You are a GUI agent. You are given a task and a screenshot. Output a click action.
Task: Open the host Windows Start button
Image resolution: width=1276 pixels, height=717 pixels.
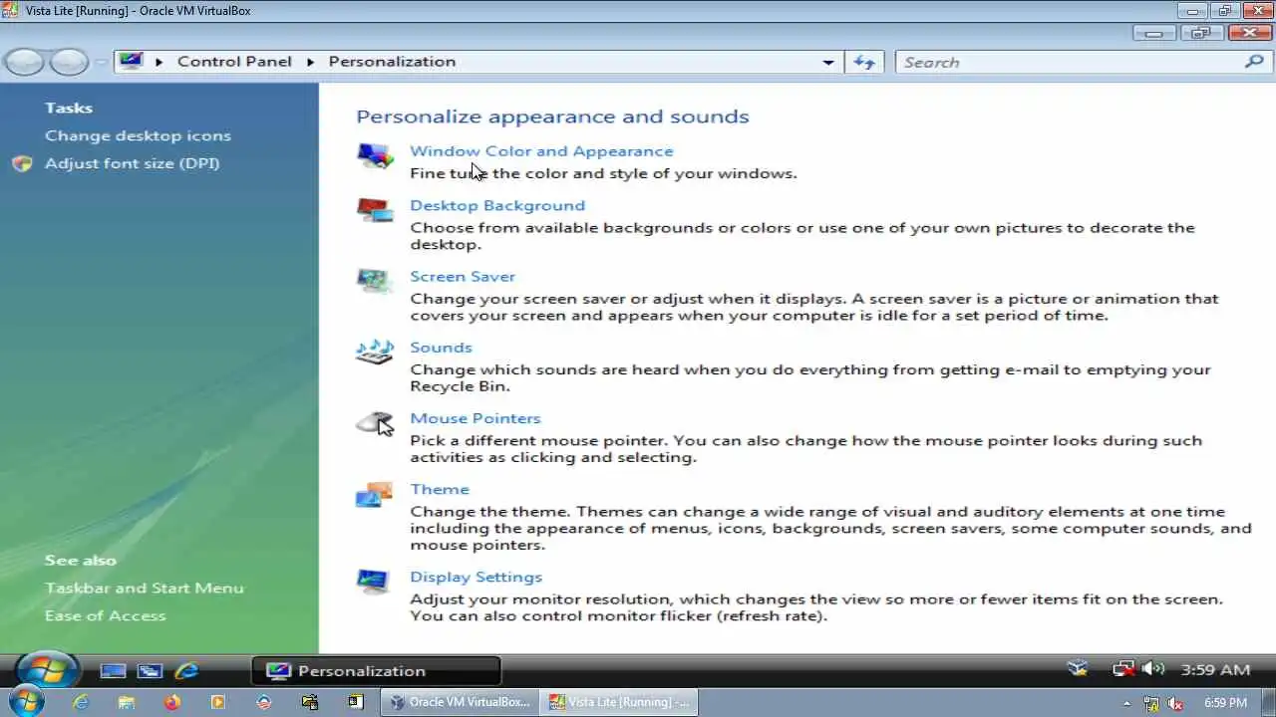(x=27, y=702)
